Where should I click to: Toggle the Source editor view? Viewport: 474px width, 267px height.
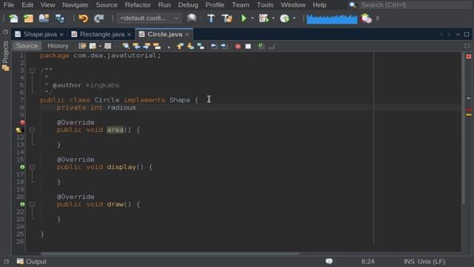27,46
